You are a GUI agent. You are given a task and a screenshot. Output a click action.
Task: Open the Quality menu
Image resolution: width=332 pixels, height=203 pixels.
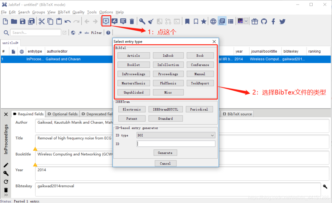78,12
